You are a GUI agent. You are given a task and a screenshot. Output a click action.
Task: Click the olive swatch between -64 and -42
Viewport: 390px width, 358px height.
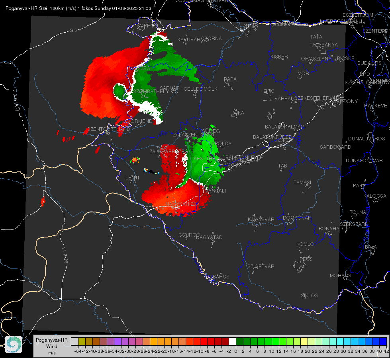[x=82, y=342]
